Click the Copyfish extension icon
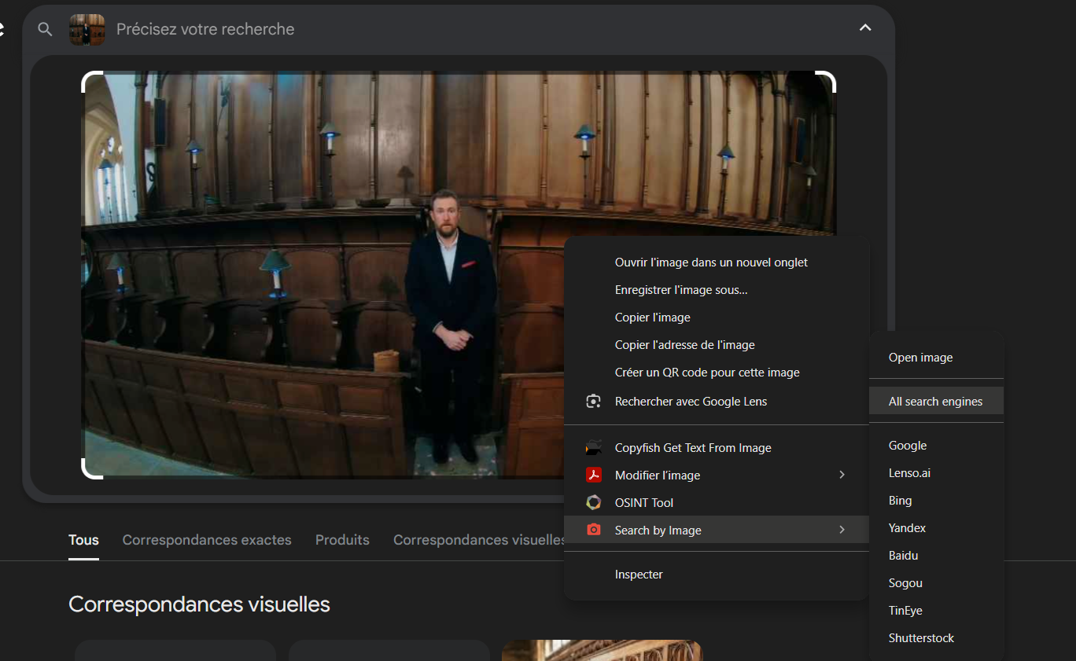 click(x=594, y=448)
